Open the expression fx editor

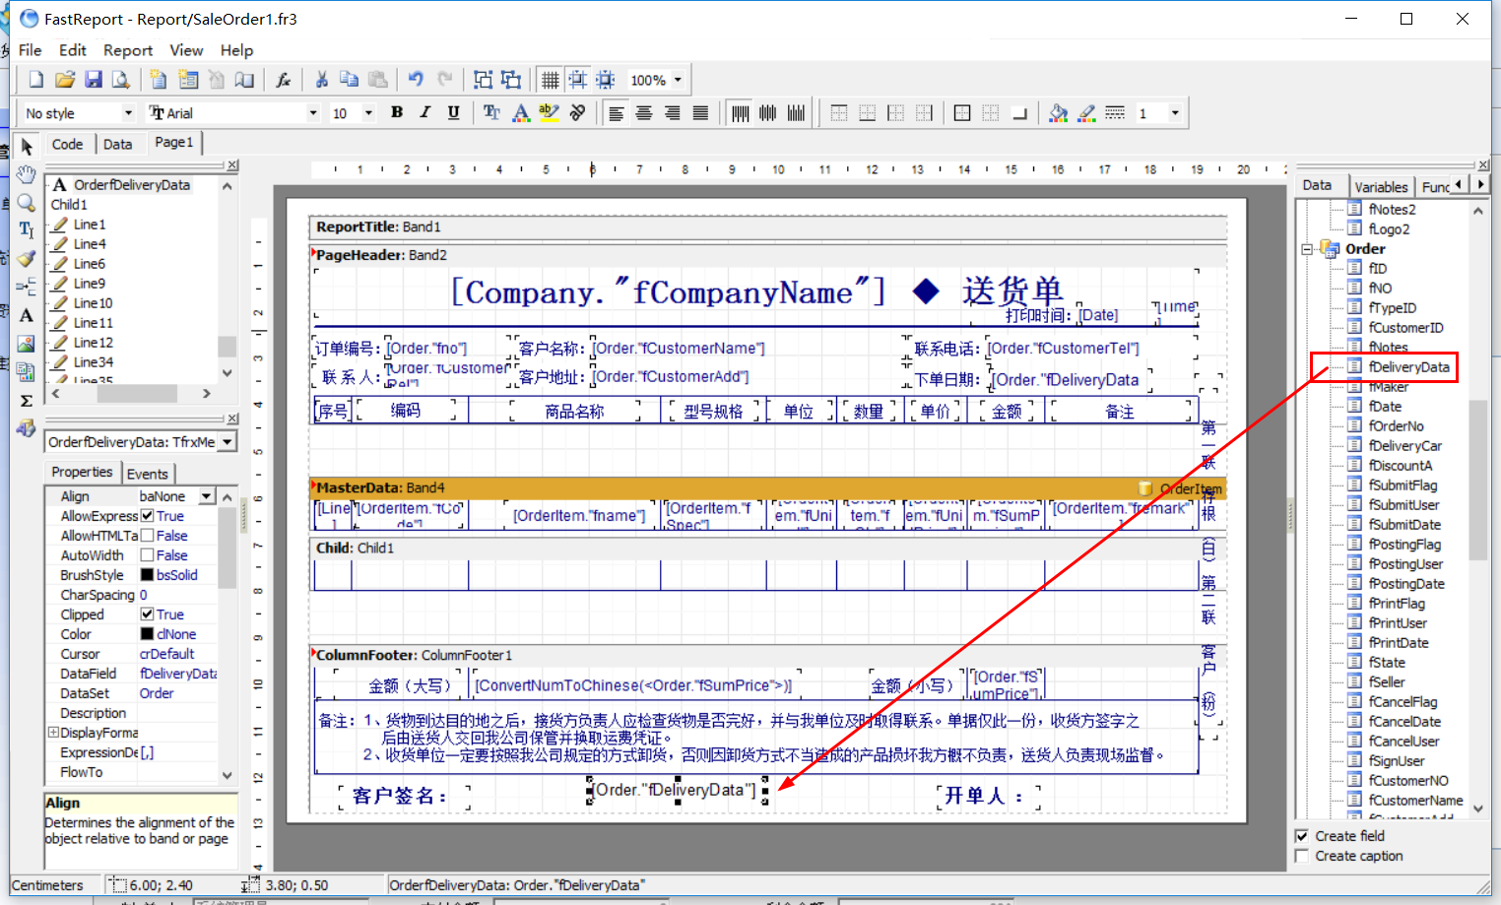(284, 80)
